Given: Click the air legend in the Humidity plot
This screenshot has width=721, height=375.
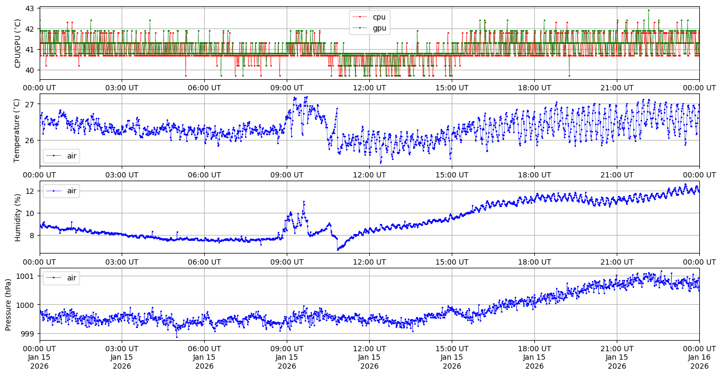Looking at the screenshot, I should tap(61, 191).
